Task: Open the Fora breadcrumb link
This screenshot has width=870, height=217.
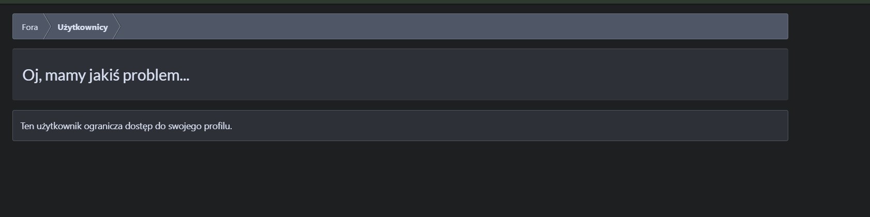Action: (x=29, y=27)
